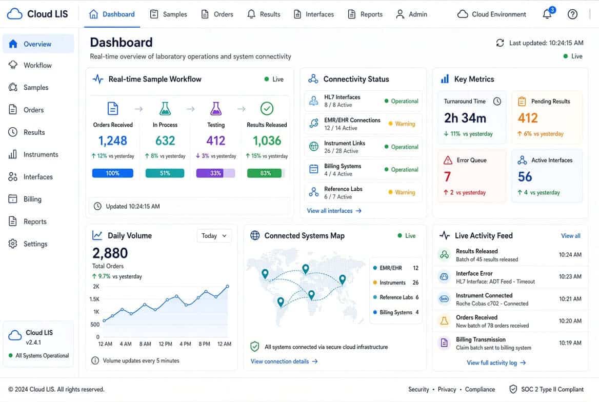Click the In Process 51% progress bar
Screen dimensions: 599x402
point(165,173)
